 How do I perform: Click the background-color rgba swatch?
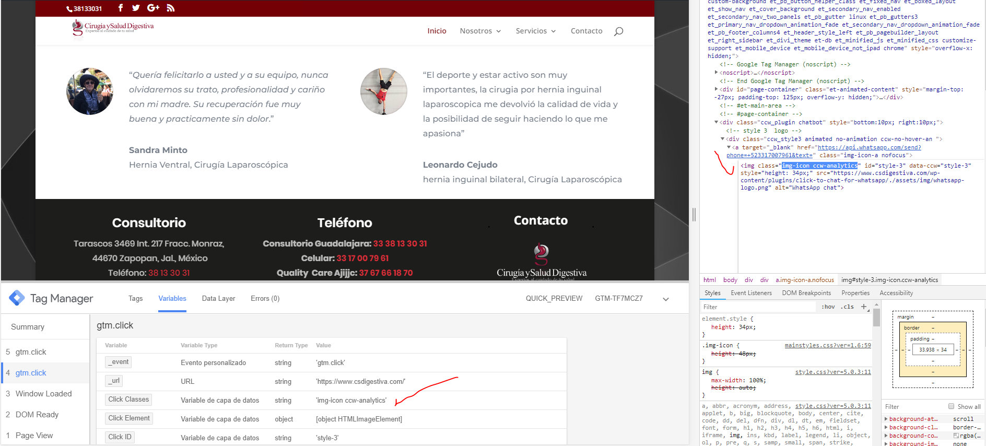tap(956, 436)
